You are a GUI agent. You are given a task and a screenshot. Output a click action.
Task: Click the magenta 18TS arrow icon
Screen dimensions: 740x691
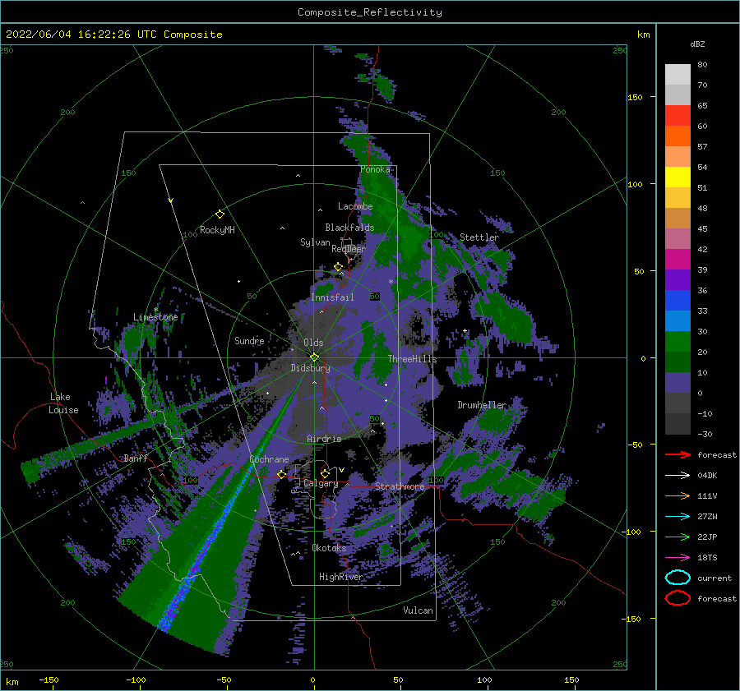coord(678,558)
